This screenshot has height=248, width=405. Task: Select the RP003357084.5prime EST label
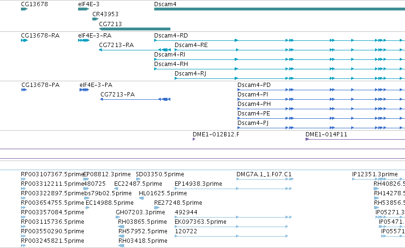point(52,212)
